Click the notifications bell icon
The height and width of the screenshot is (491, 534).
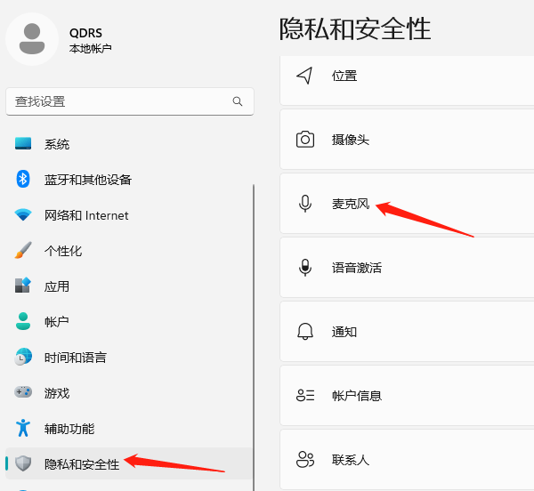(x=305, y=332)
